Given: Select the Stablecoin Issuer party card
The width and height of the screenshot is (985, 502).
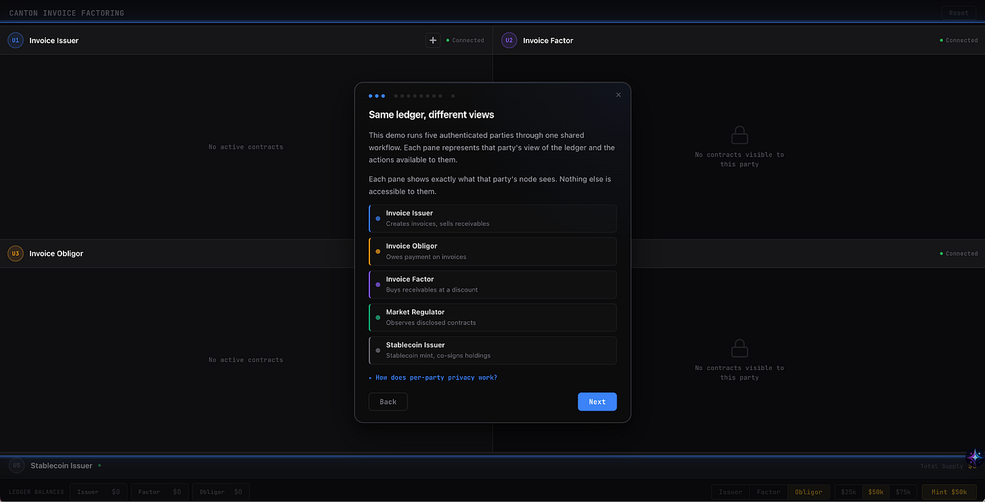Looking at the screenshot, I should tap(492, 350).
